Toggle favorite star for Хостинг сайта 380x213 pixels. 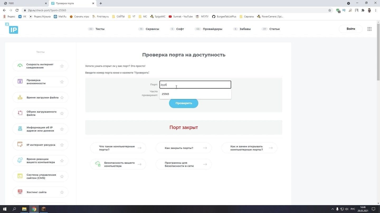(62, 192)
